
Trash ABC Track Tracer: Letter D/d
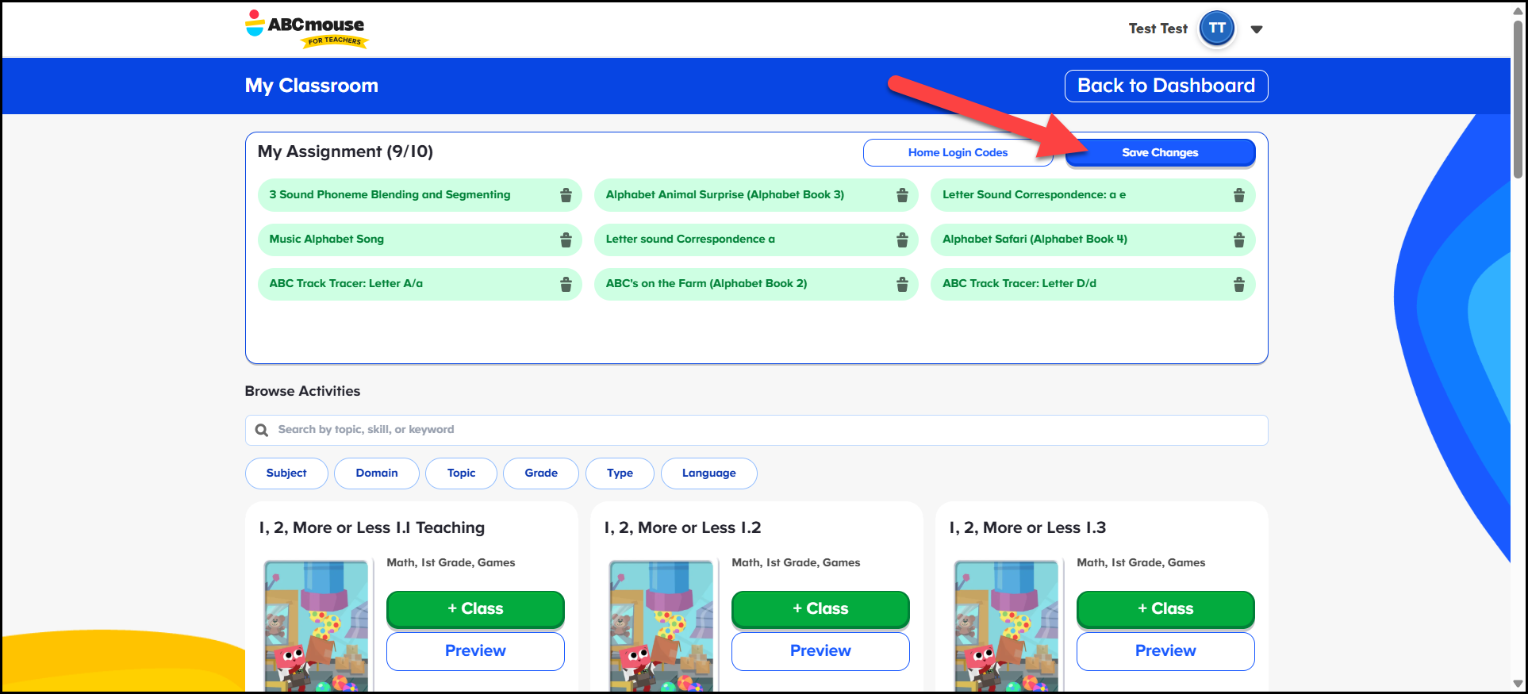pyautogui.click(x=1238, y=284)
